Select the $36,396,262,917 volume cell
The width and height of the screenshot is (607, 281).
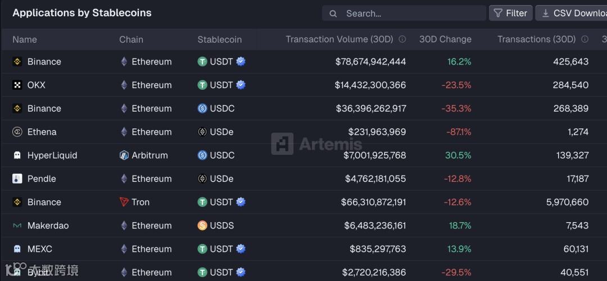tap(372, 108)
